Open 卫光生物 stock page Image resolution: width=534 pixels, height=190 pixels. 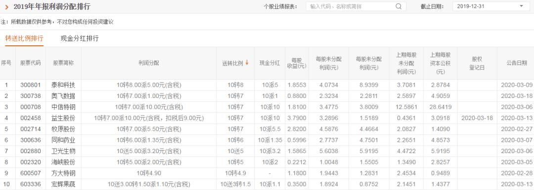coord(64,151)
